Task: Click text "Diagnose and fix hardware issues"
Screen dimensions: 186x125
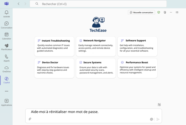Action: pos(53,67)
